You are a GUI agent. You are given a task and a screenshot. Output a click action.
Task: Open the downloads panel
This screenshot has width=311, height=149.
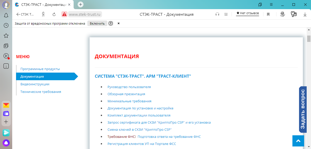coord(305,14)
